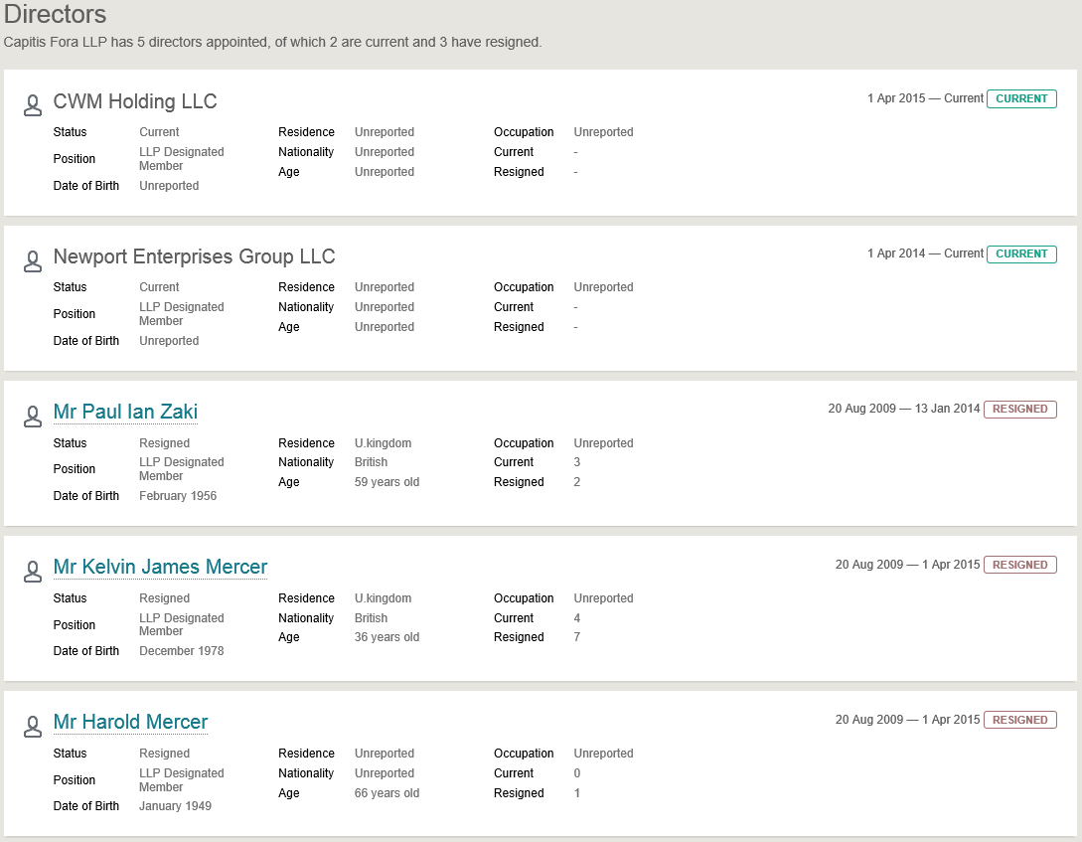Click the 'Resigned' status value under Mr Harold Mercer
The height and width of the screenshot is (842, 1082).
coord(164,754)
